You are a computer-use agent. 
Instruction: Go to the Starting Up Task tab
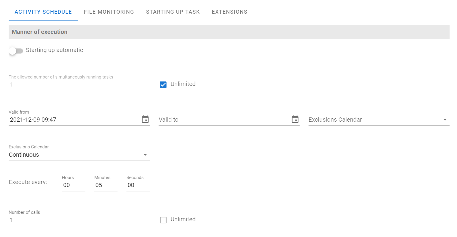click(173, 12)
